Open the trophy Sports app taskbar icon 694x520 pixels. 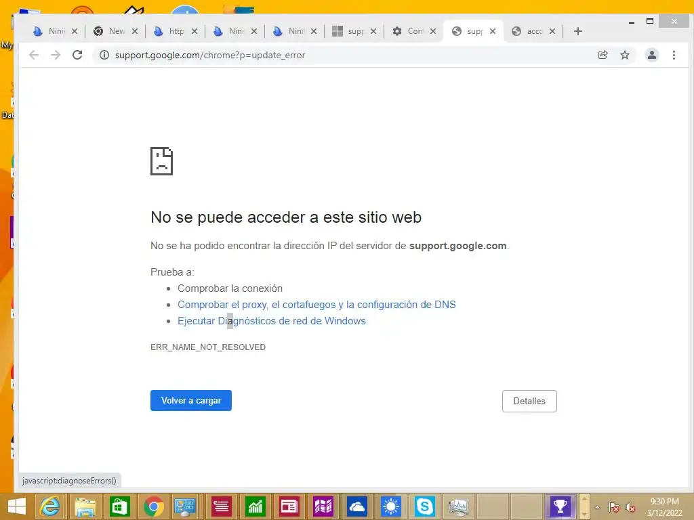560,506
